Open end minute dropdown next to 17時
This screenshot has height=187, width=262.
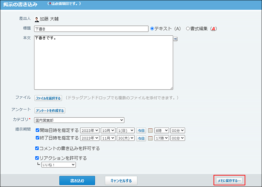coord(178,138)
